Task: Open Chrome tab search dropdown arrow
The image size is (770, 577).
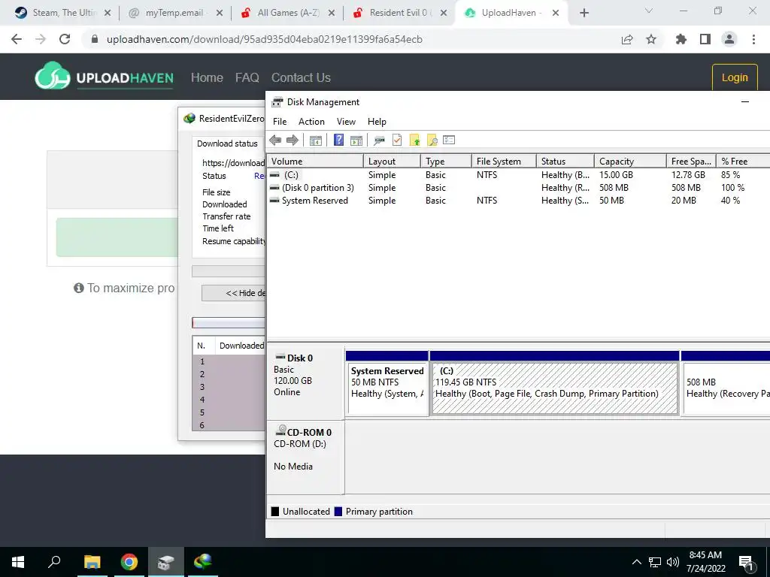Action: coord(649,11)
